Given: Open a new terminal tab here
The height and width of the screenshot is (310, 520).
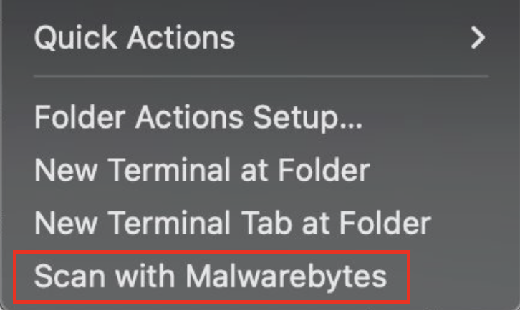Looking at the screenshot, I should click(x=232, y=223).
